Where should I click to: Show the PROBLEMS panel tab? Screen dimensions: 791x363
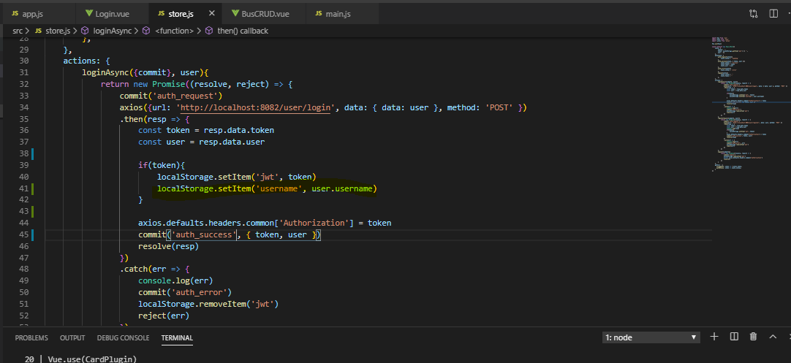(x=31, y=337)
